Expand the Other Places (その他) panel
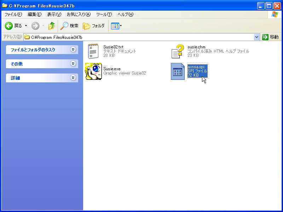 pyautogui.click(x=73, y=64)
